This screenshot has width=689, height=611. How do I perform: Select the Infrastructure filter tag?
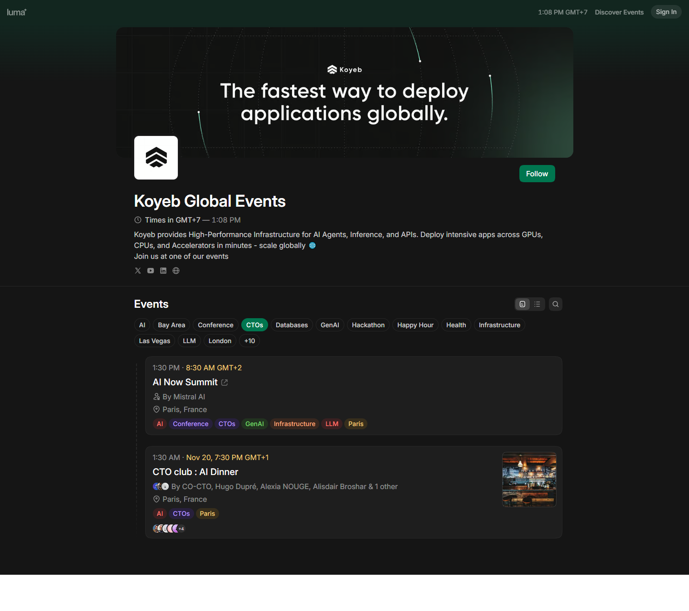[499, 325]
